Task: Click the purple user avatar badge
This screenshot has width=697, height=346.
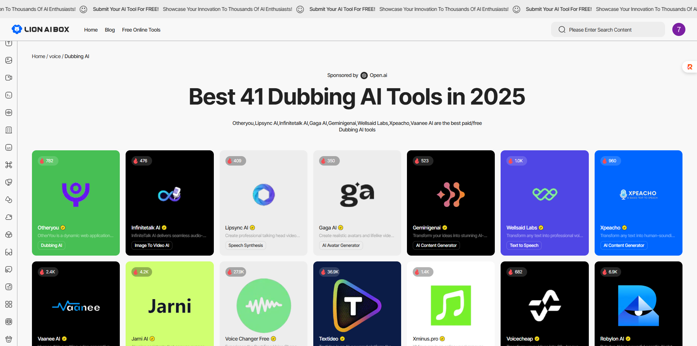Action: (x=678, y=29)
